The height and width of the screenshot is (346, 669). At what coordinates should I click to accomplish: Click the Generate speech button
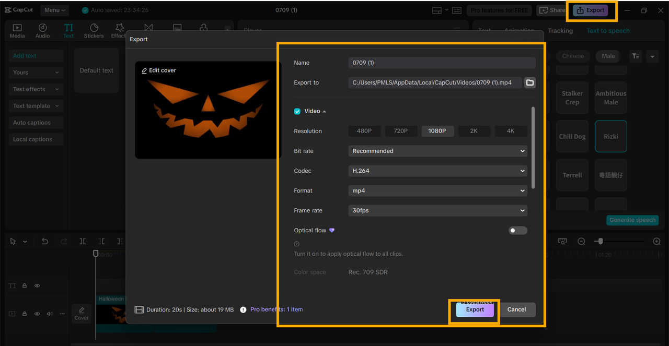632,220
